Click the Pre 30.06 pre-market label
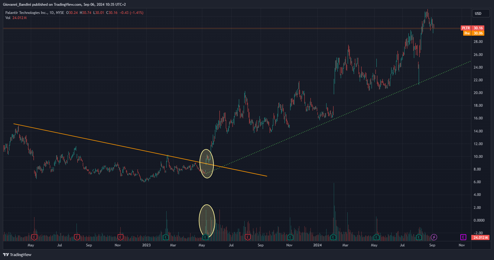494x260 pixels. [x=474, y=33]
